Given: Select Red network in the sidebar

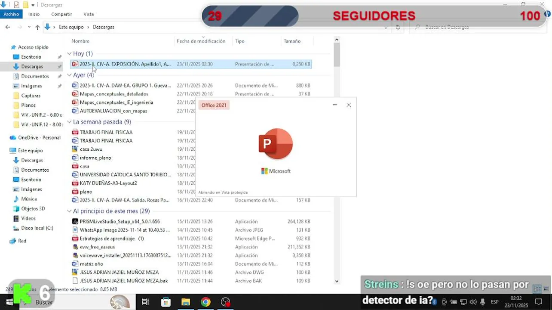Looking at the screenshot, I should coord(22,241).
